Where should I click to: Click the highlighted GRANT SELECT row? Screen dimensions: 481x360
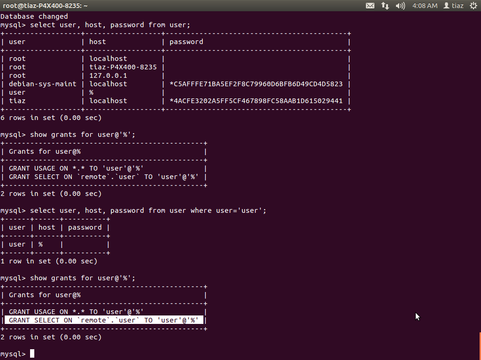pos(104,320)
